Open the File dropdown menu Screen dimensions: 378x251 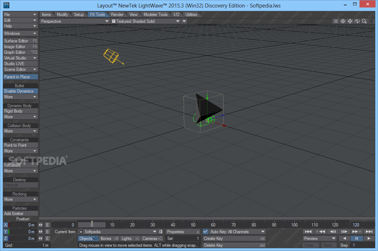pos(21,15)
